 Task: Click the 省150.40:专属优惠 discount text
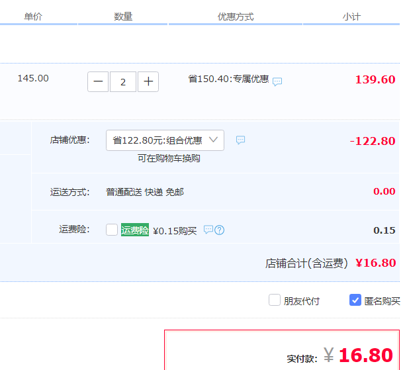pos(228,79)
